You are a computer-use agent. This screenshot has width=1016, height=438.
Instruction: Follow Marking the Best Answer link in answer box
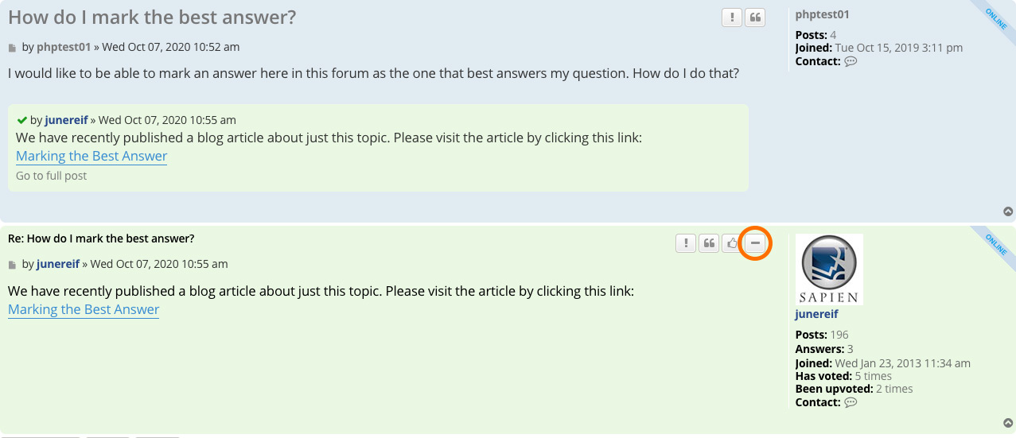pyautogui.click(x=91, y=156)
